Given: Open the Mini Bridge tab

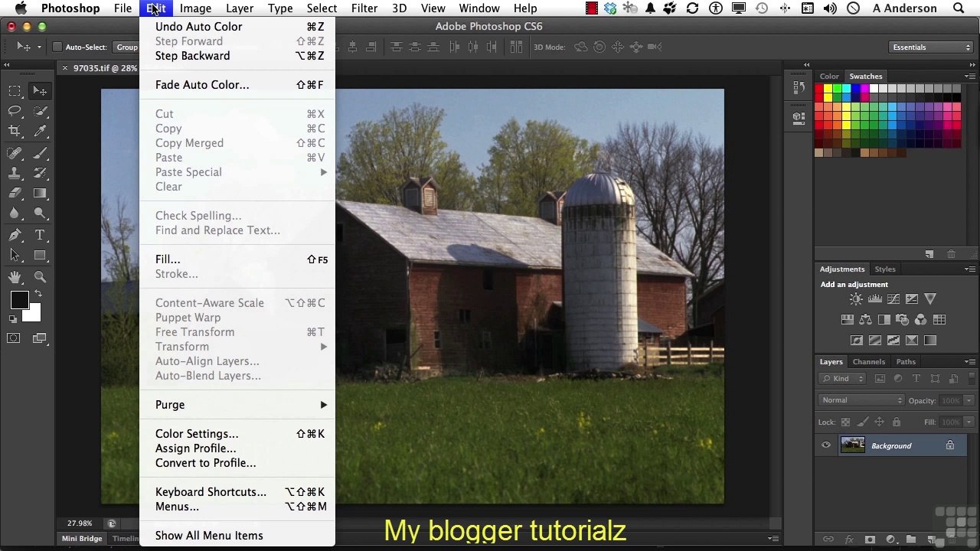Looking at the screenshot, I should tap(82, 539).
